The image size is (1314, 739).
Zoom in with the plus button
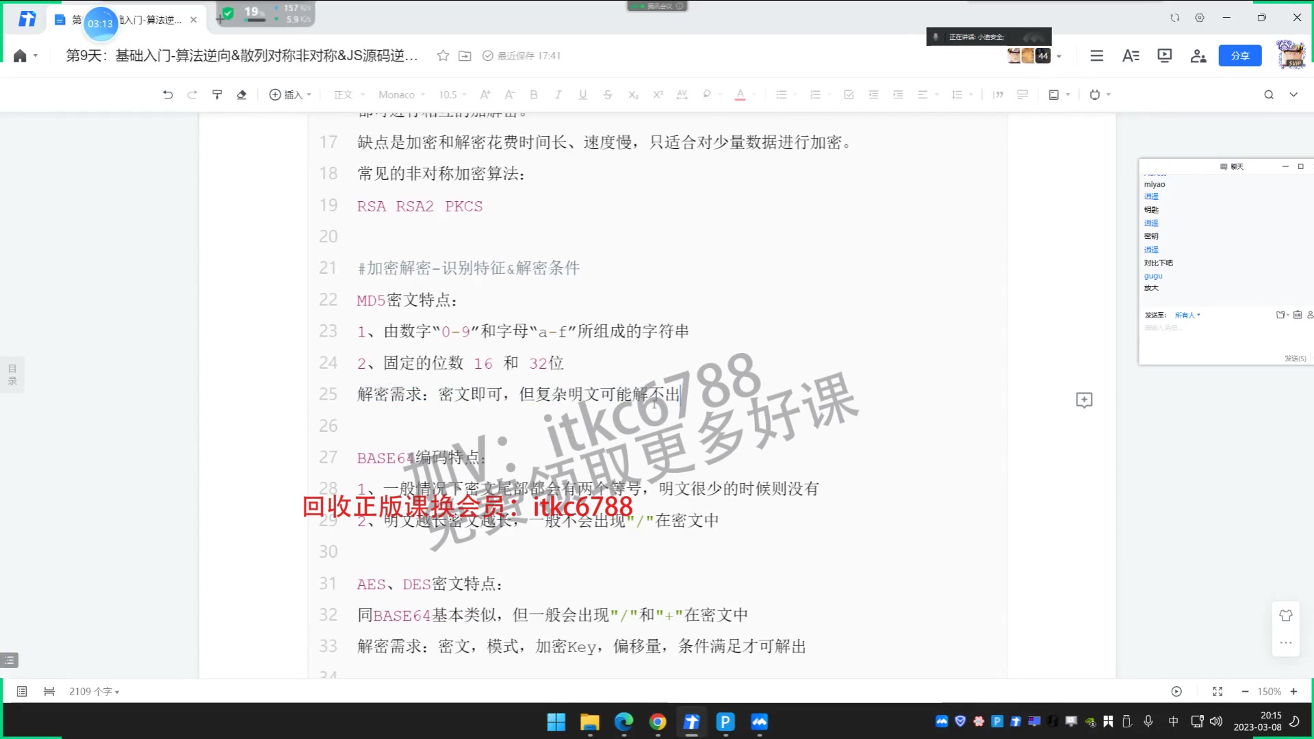coord(1293,692)
